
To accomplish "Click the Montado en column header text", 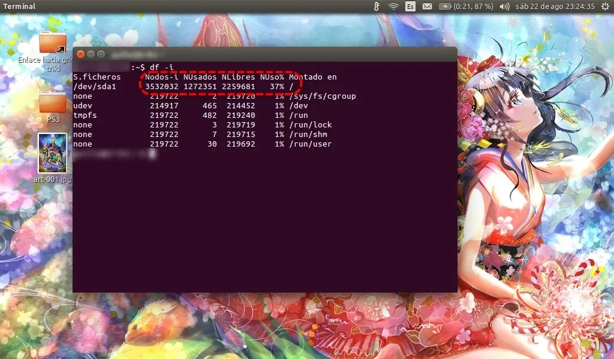I will (x=312, y=77).
